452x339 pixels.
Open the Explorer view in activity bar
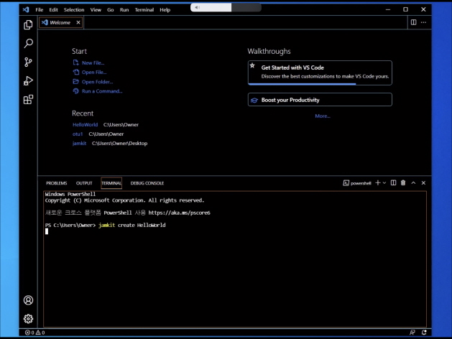click(28, 24)
